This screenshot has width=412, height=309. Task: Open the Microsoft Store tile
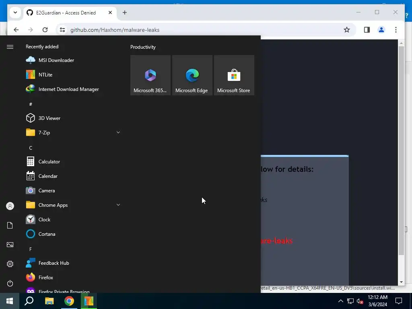coord(234,75)
